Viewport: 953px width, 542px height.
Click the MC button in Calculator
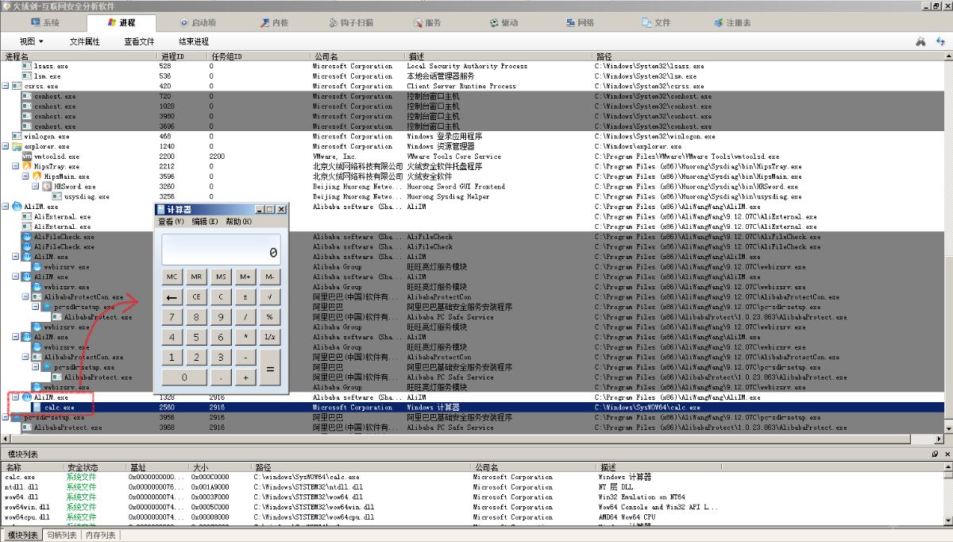pos(172,277)
